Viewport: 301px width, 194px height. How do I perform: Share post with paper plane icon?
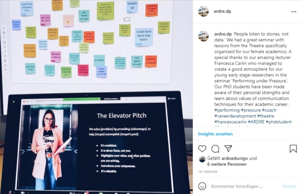click(228, 148)
